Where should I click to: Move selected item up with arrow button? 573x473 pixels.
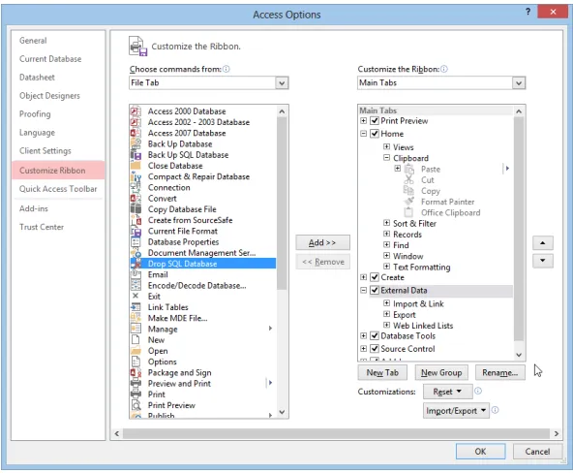[x=543, y=242]
